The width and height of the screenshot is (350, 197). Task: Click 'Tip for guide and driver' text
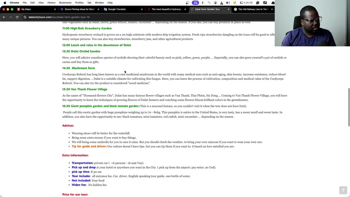coord(89,146)
